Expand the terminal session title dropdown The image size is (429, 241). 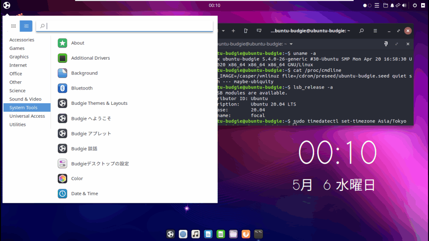pyautogui.click(x=291, y=44)
